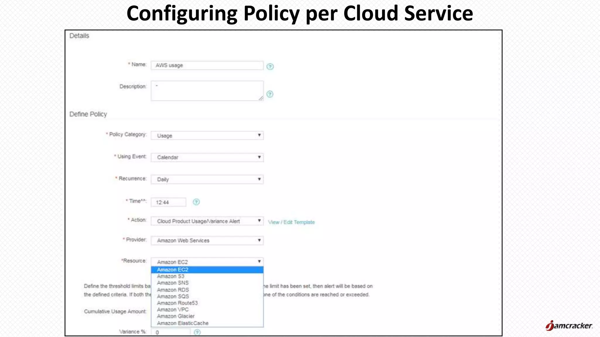Select Amazon VPC from Resource list
Screen dimensions: 600x337
tap(207, 310)
